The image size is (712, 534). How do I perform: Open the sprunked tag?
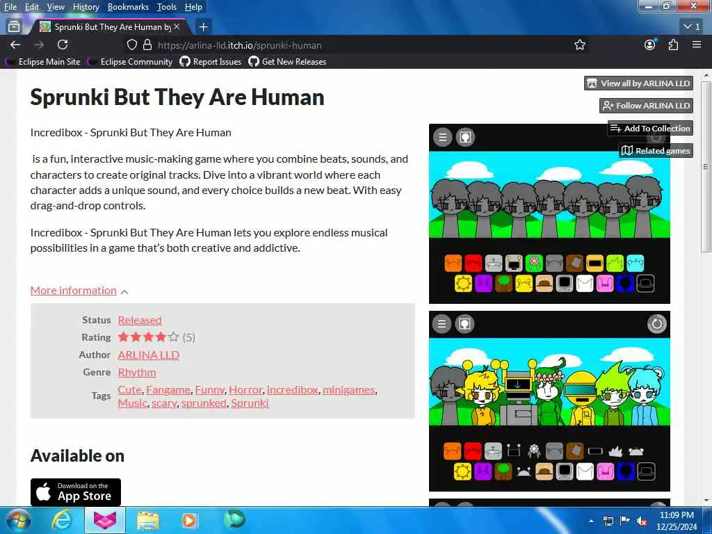coord(204,403)
